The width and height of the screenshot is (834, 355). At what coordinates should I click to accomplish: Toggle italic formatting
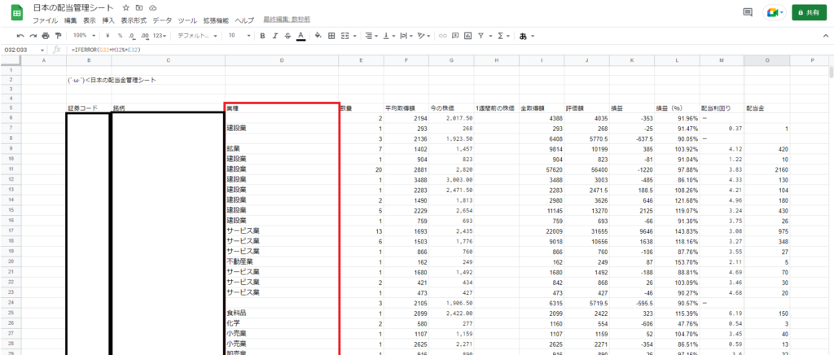275,36
